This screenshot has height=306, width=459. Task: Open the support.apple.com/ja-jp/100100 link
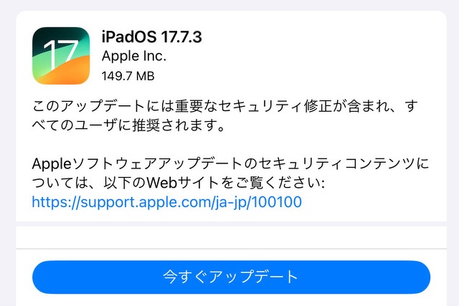click(166, 202)
